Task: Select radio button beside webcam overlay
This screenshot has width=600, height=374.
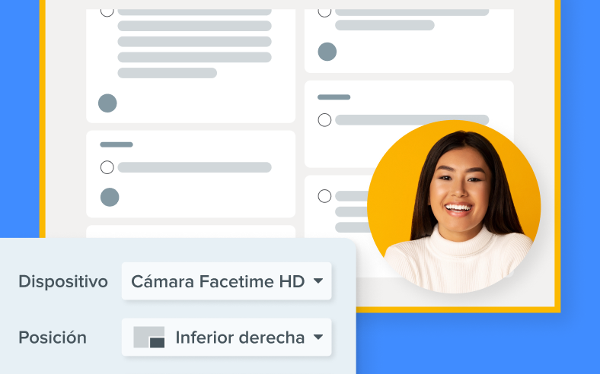Action: tap(324, 196)
